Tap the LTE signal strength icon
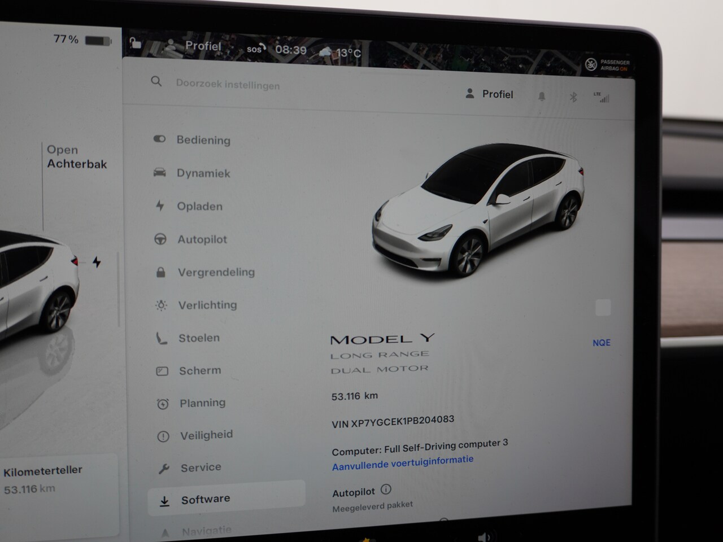The image size is (723, 542). 602,97
